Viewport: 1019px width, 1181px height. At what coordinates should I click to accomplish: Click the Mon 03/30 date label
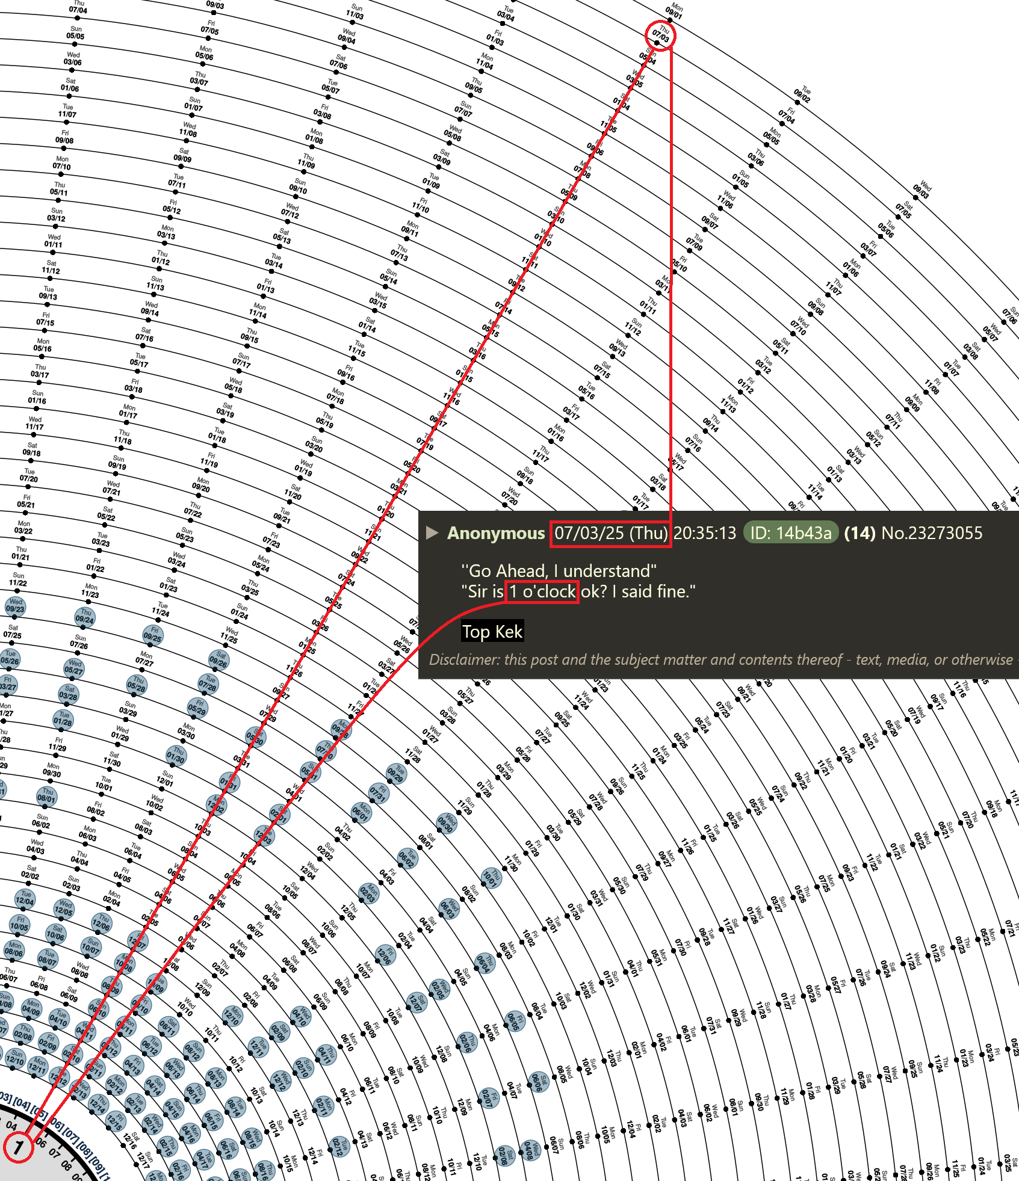tap(187, 730)
